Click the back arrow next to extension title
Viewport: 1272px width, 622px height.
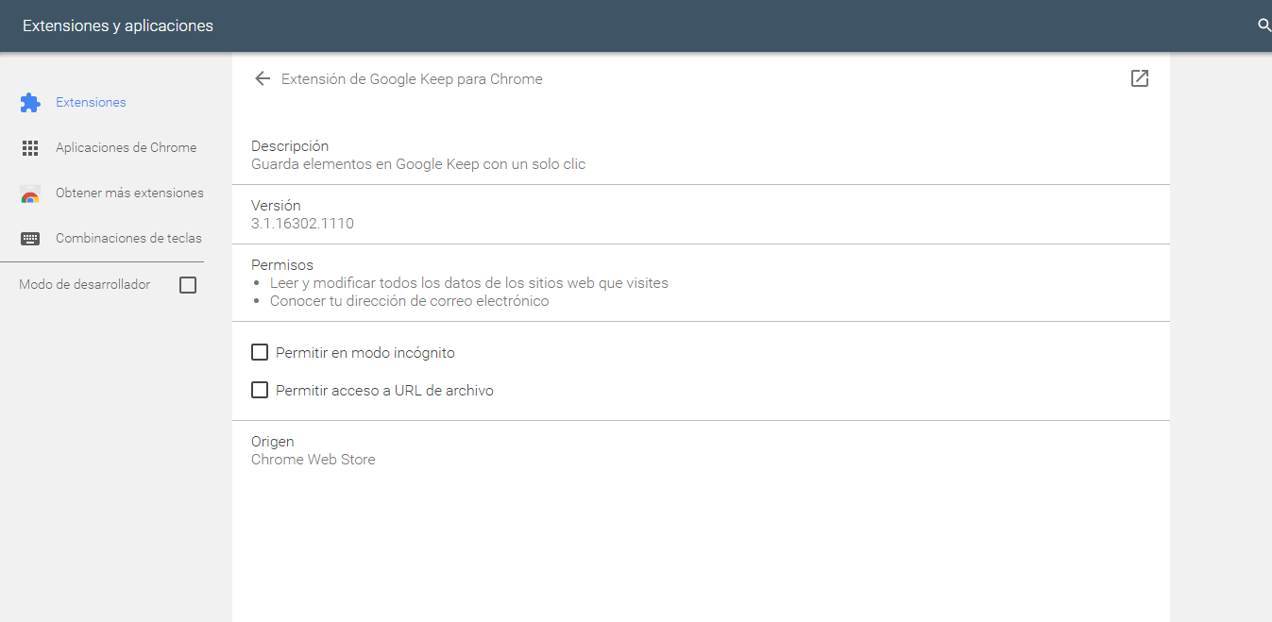(x=263, y=79)
